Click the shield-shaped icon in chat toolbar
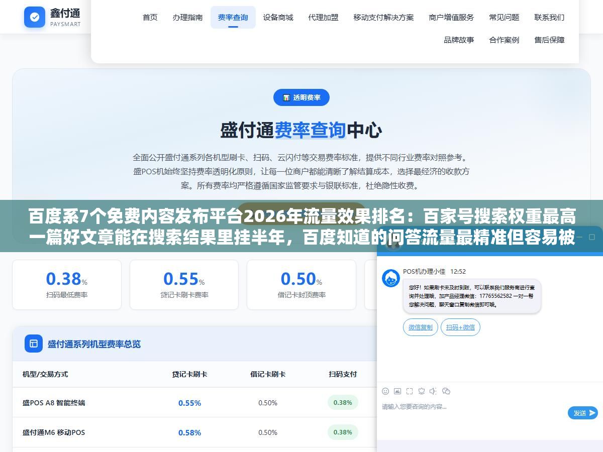 pos(422,391)
